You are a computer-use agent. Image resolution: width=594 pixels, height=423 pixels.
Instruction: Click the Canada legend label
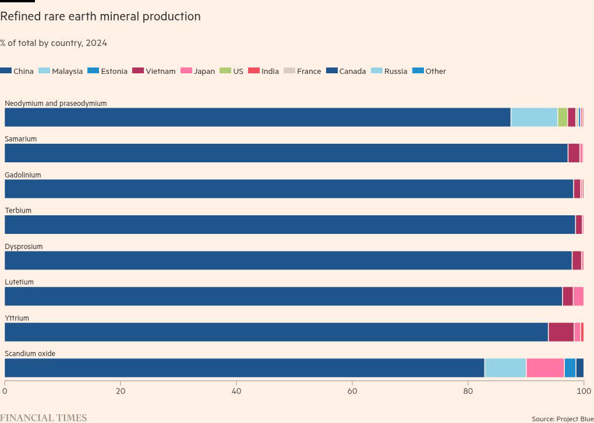tap(352, 71)
